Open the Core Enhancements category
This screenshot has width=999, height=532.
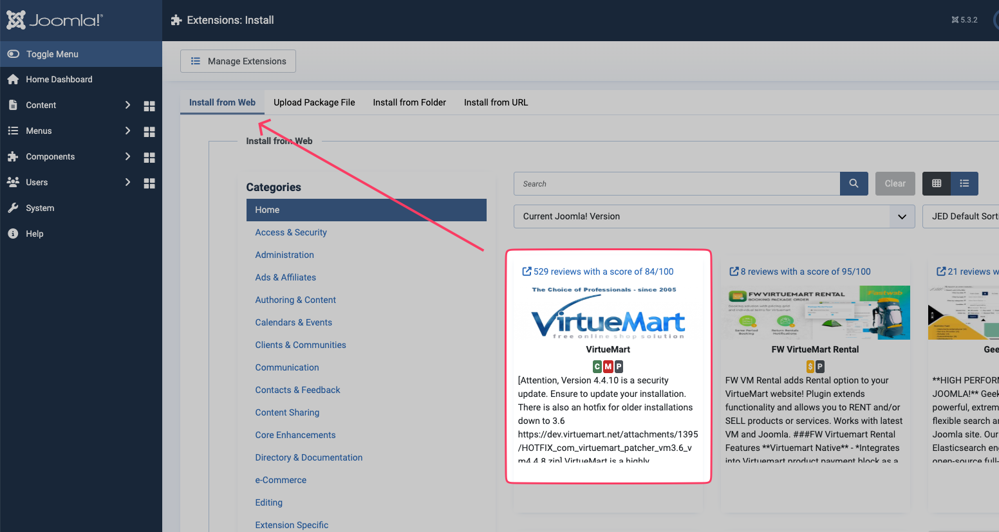[295, 435]
